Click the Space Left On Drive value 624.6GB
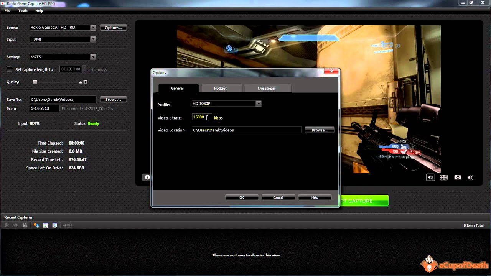The width and height of the screenshot is (491, 276). [76, 168]
